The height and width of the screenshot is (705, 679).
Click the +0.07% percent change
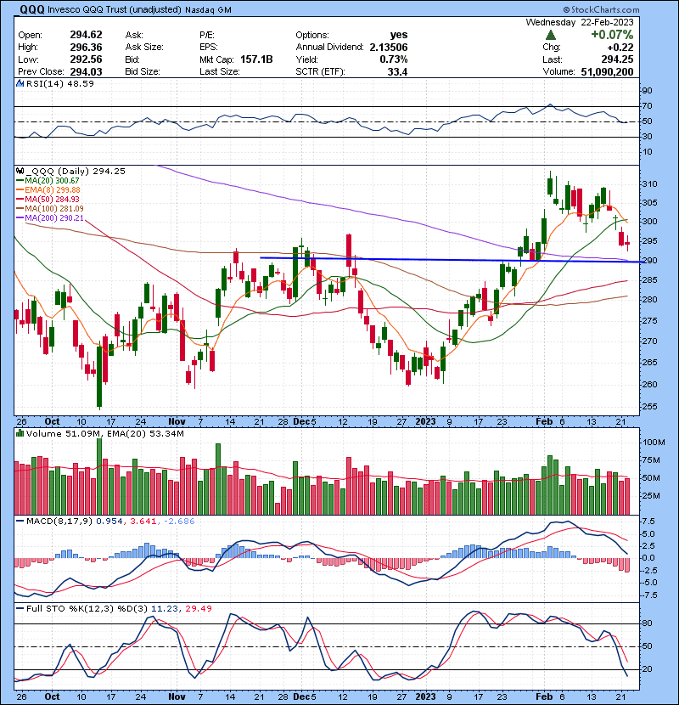point(612,35)
